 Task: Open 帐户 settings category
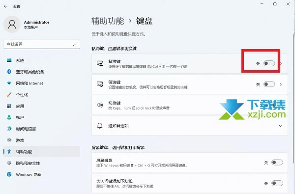[42, 117]
